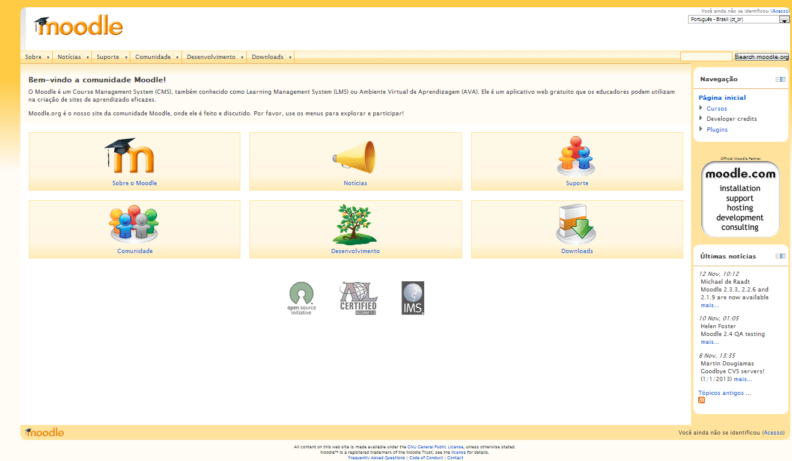Select Developer credits in the Navegação tree
This screenshot has width=792, height=461.
point(731,119)
